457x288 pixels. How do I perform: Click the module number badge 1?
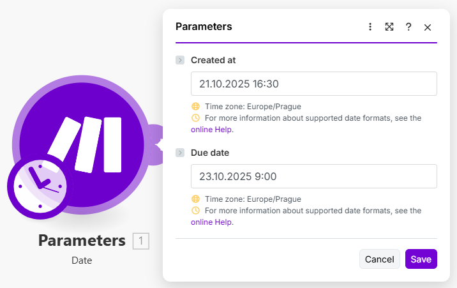(141, 241)
